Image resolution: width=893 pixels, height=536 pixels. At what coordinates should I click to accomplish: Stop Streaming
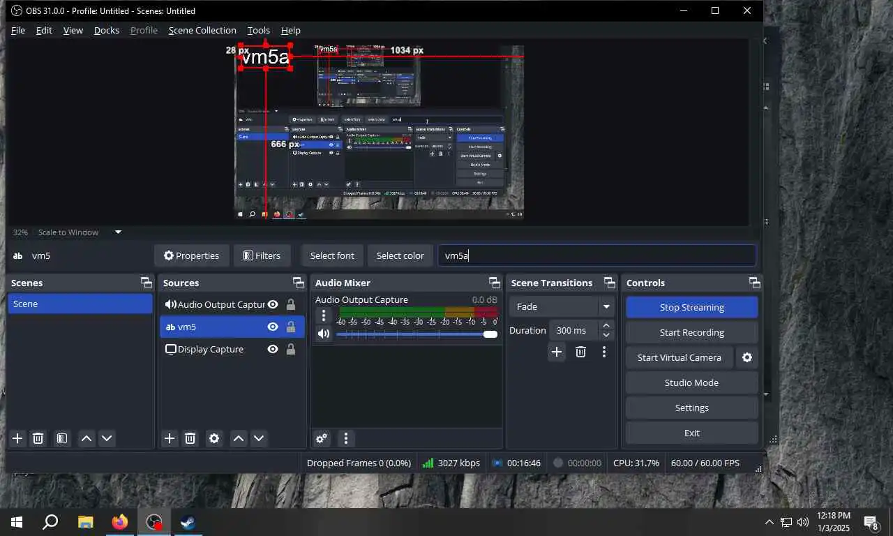click(692, 307)
